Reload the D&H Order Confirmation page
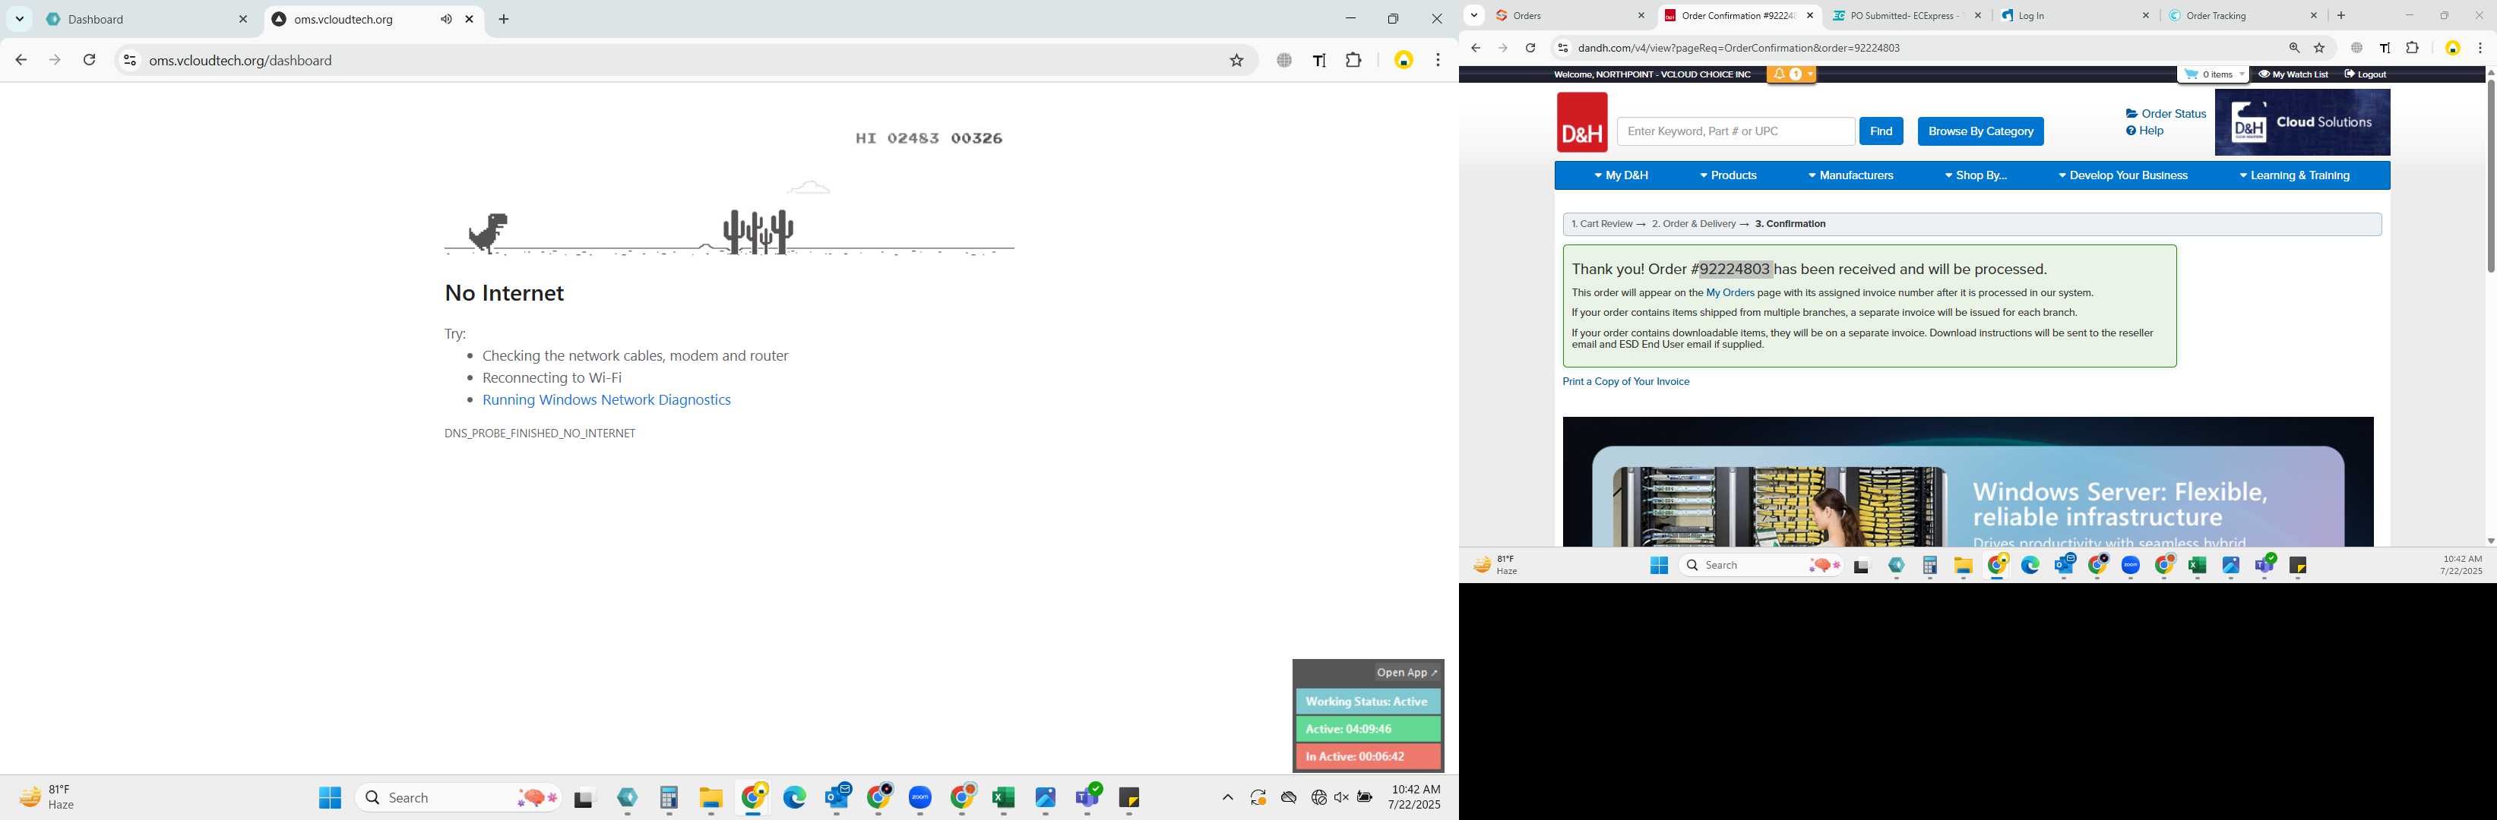This screenshot has height=820, width=2497. 1530,47
